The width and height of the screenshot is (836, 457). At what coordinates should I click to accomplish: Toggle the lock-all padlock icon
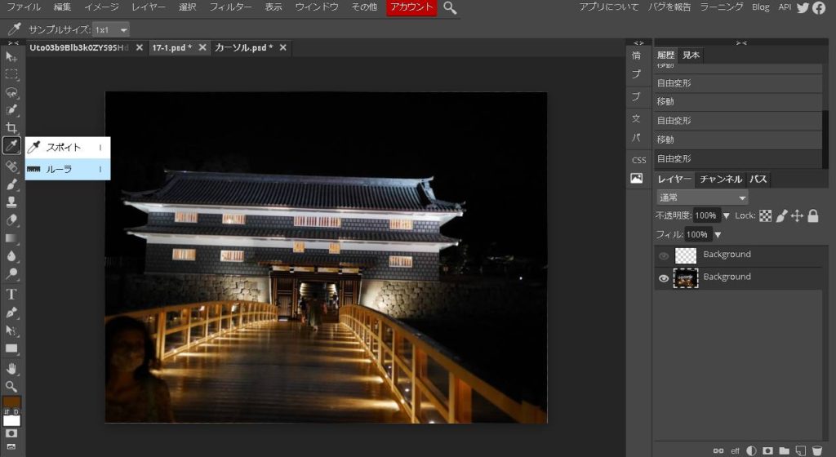813,216
